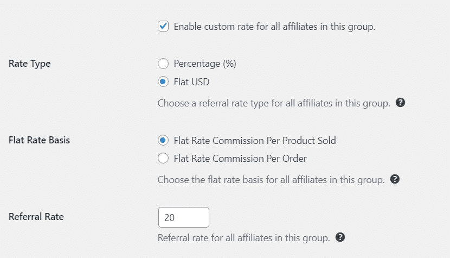Click 'Referral rate for all affiliates' description text

(243, 238)
